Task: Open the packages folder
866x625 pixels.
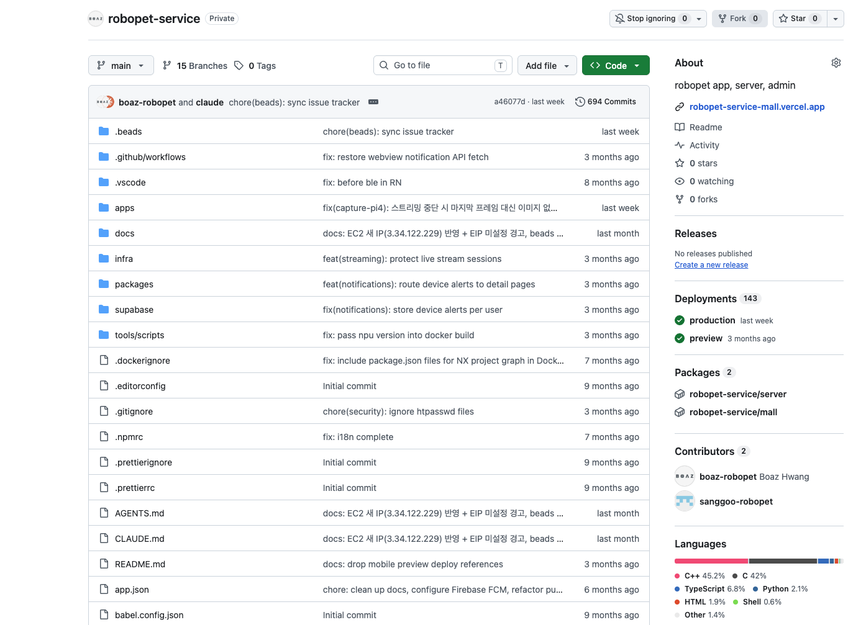Action: tap(134, 284)
